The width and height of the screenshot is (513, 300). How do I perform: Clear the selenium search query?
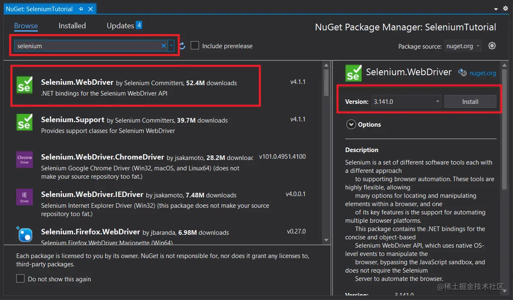coord(163,46)
